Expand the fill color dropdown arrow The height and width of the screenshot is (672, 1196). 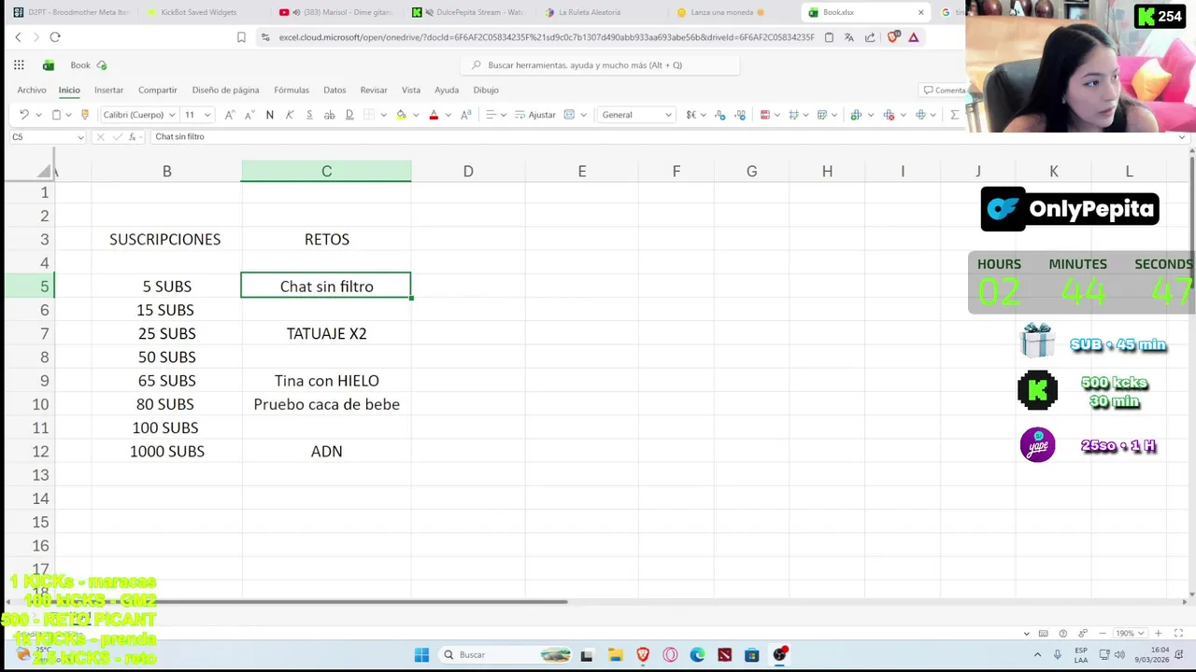pos(416,115)
